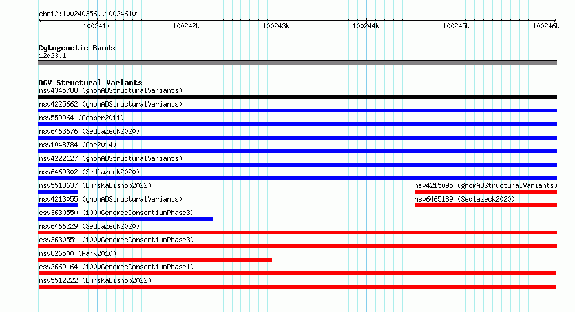Image resolution: width=575 pixels, height=312 pixels.
Task: Select the nsv4213055 gnomAD label
Action: click(x=110, y=199)
